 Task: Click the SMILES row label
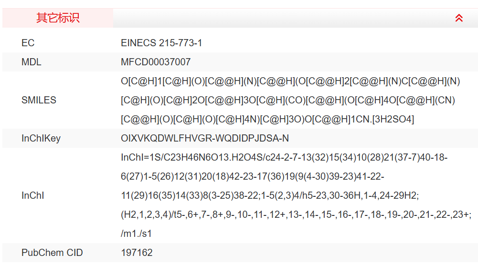[39, 100]
